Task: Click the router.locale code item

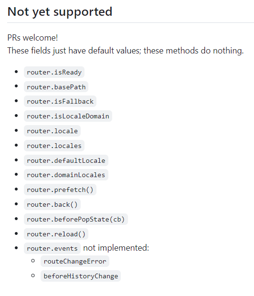Action: [x=53, y=131]
